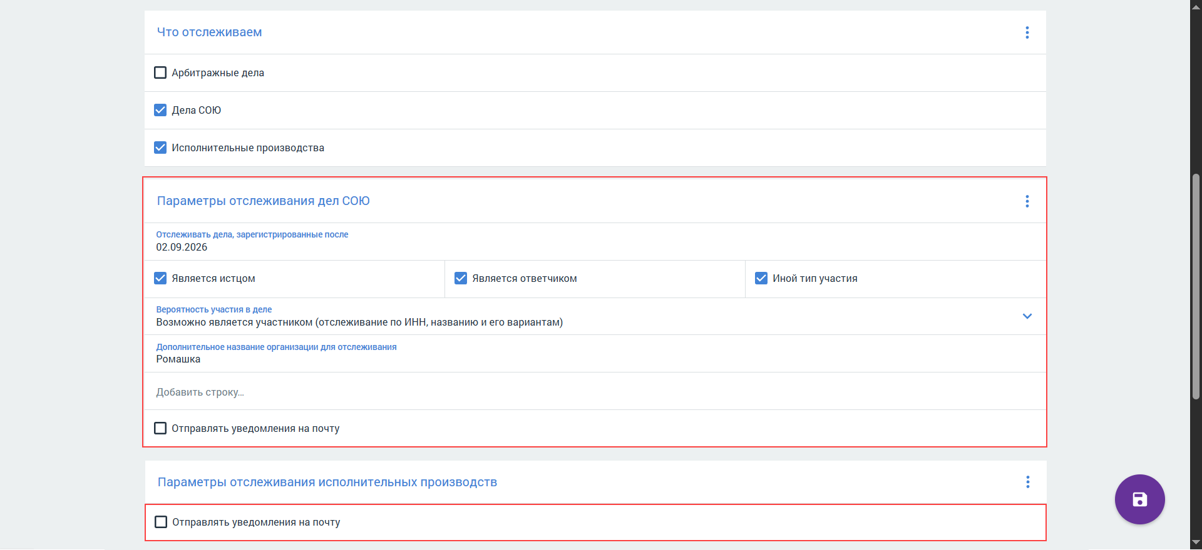Image resolution: width=1202 pixels, height=550 pixels.
Task: Uncheck the Дела СОЮ checkbox
Action: click(x=160, y=110)
